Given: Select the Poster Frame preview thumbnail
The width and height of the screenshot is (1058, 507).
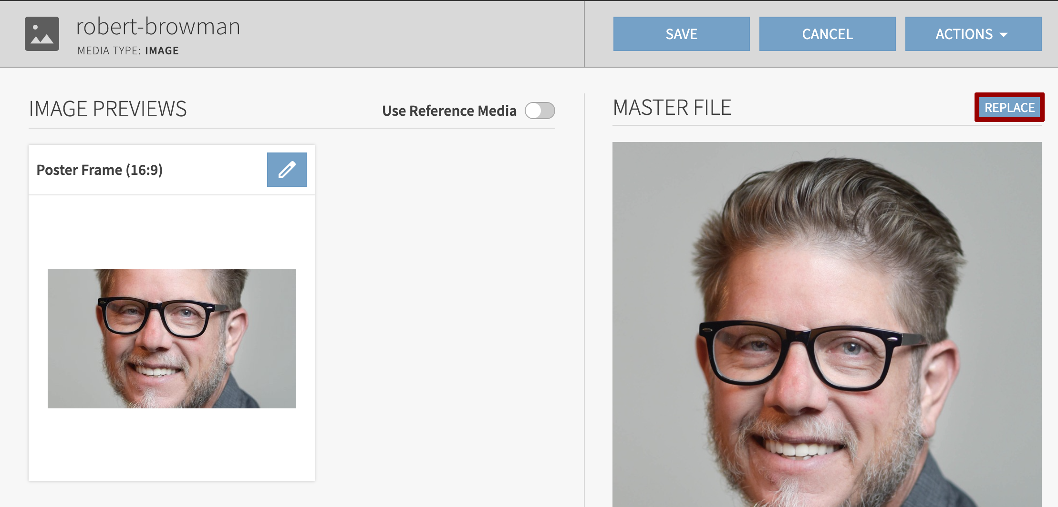Looking at the screenshot, I should click(171, 338).
